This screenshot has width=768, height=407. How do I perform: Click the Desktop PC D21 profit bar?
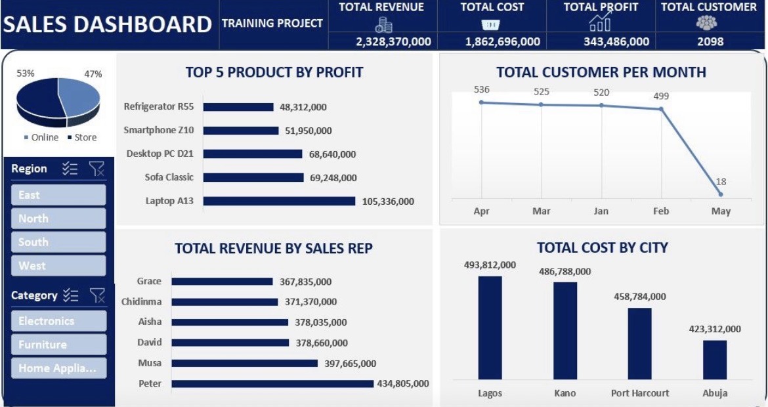pos(253,154)
